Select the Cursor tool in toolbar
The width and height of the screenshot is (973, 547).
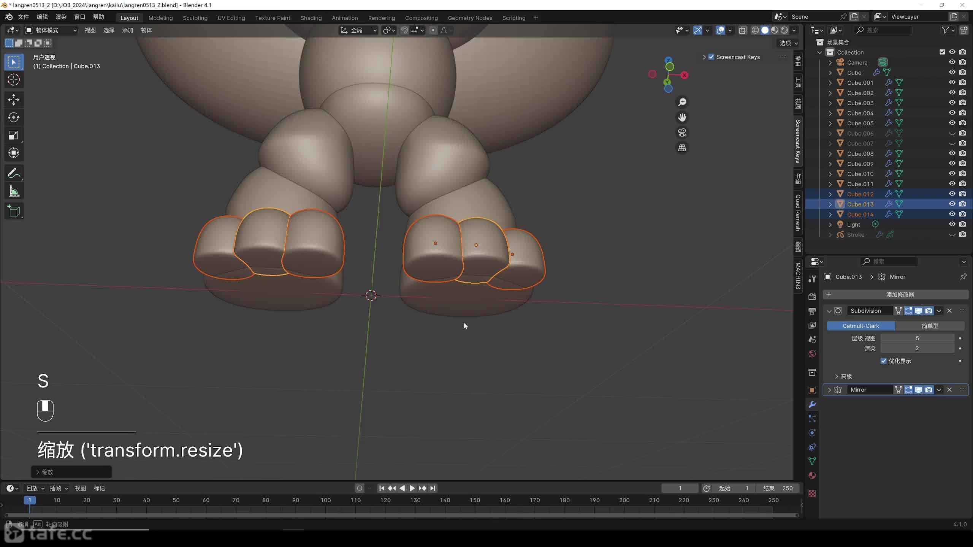[14, 80]
